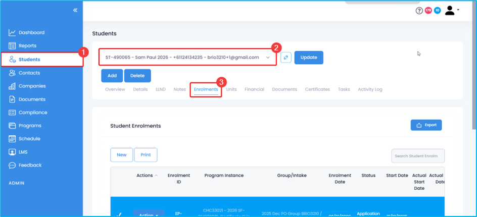Click the pink 179 notification badge
The height and width of the screenshot is (217, 477).
pyautogui.click(x=428, y=10)
